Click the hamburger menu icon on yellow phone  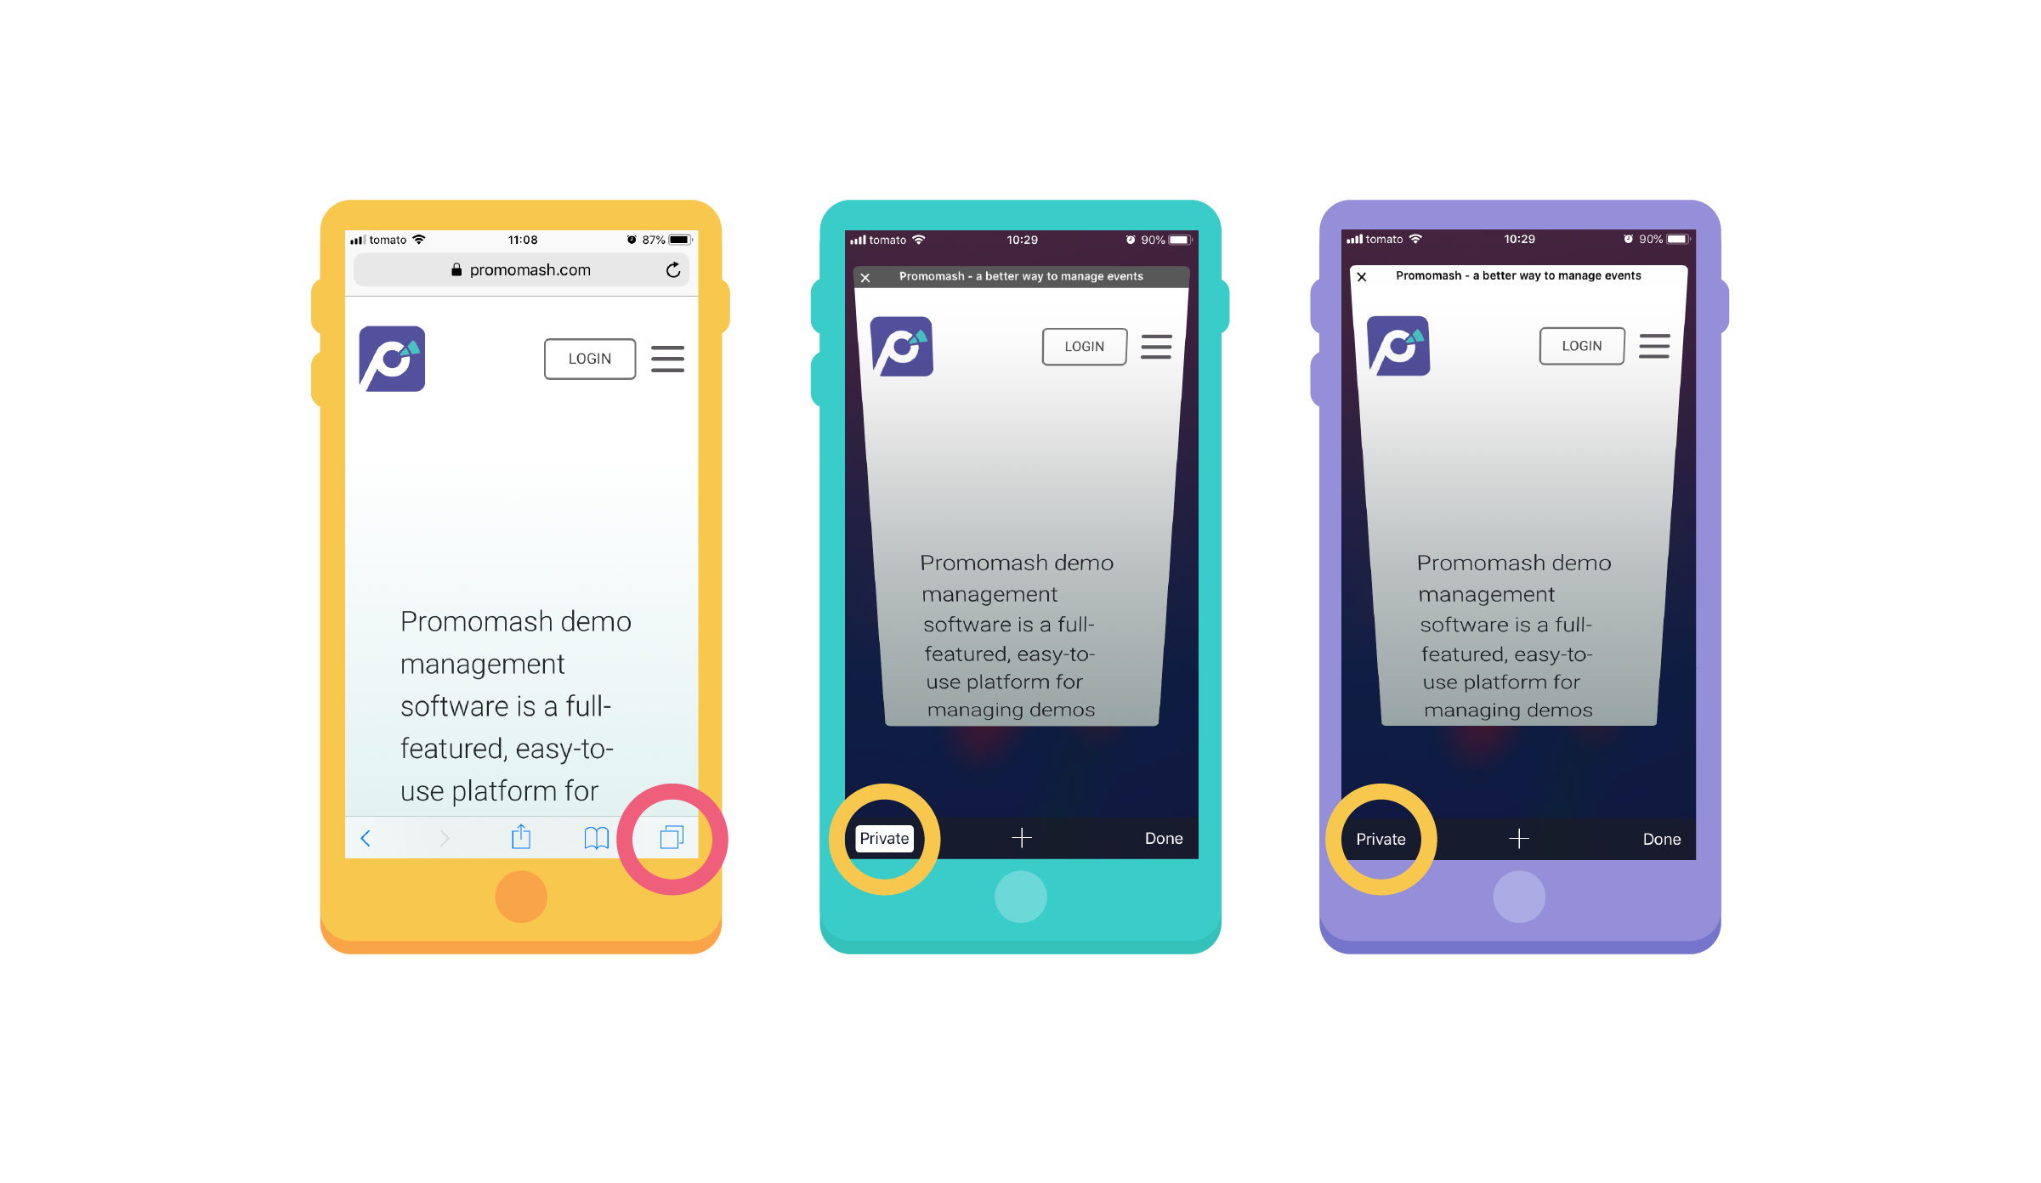point(671,358)
